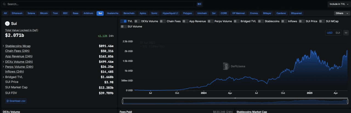Click the left handle of chart range slider

coord(123,102)
